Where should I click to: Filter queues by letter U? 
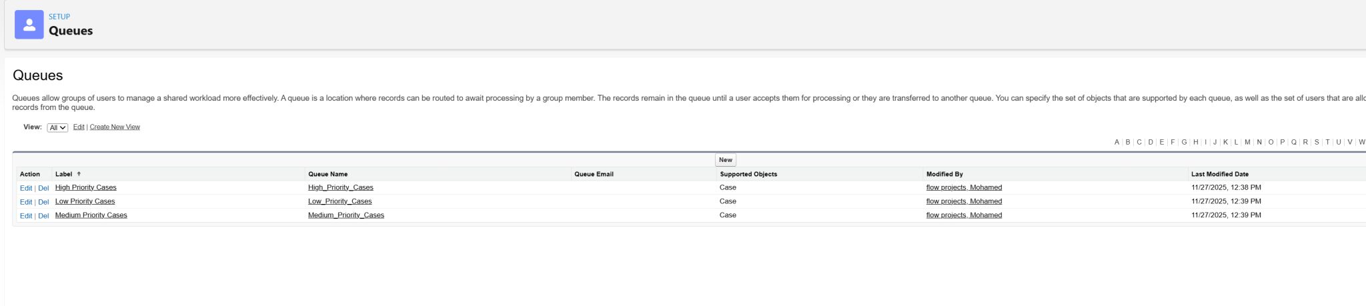(x=1339, y=142)
